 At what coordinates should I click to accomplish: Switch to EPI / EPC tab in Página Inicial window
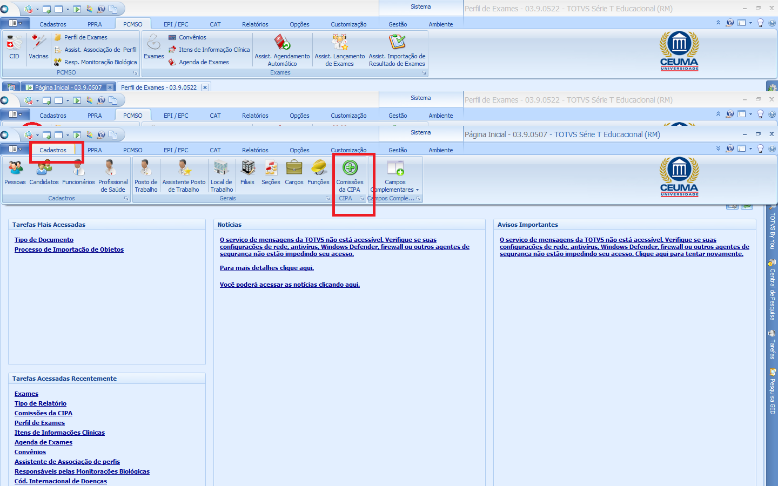(176, 150)
